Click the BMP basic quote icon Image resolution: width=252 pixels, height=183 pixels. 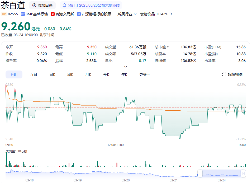point(23,14)
